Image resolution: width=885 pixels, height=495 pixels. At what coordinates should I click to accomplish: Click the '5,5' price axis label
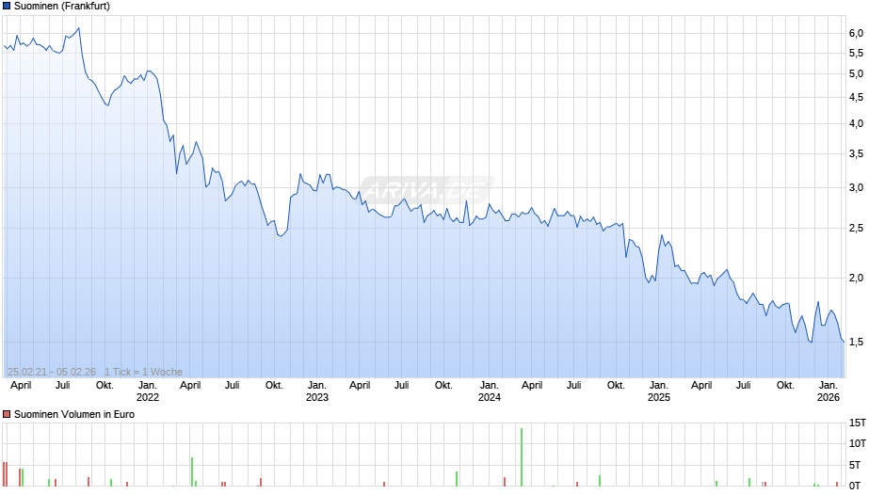pos(856,53)
